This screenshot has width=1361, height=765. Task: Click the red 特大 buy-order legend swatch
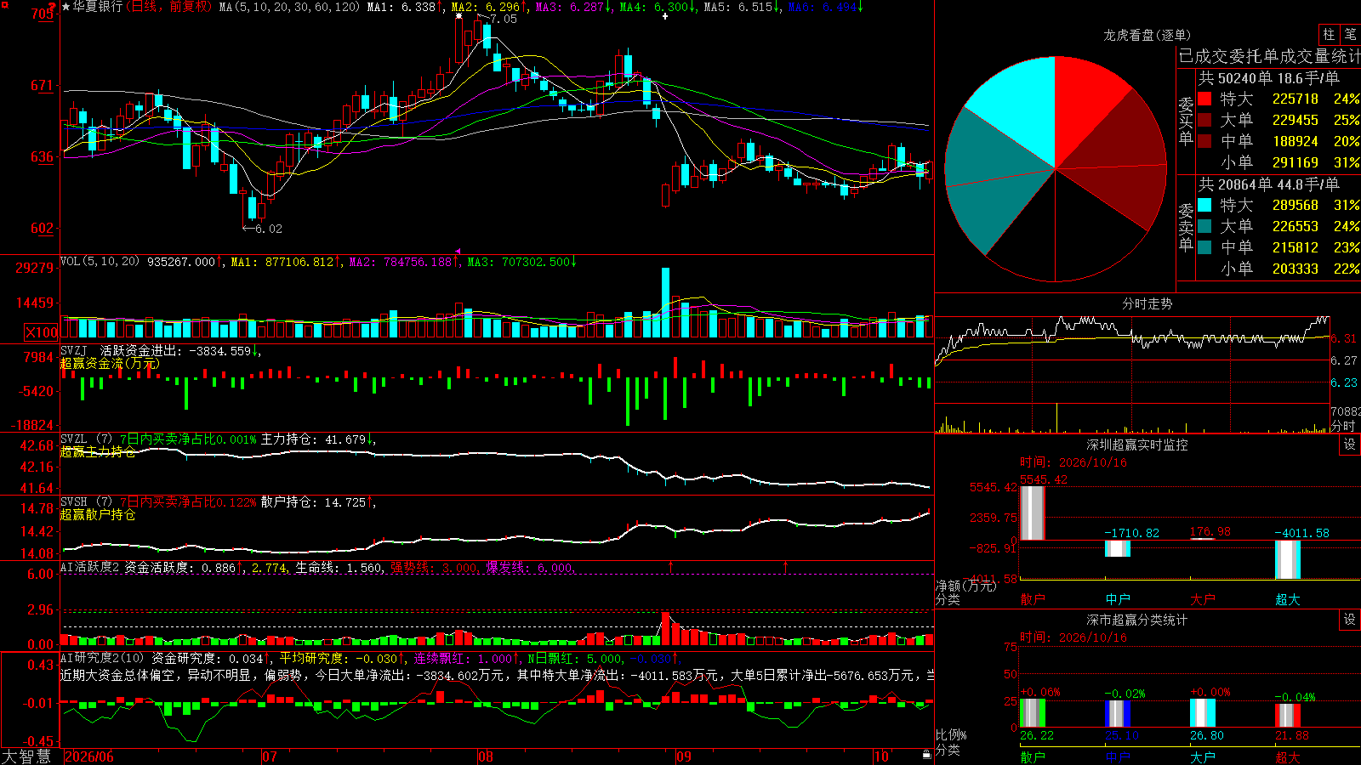point(1204,99)
